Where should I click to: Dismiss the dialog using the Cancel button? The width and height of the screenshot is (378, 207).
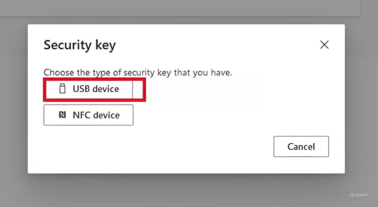pos(301,146)
